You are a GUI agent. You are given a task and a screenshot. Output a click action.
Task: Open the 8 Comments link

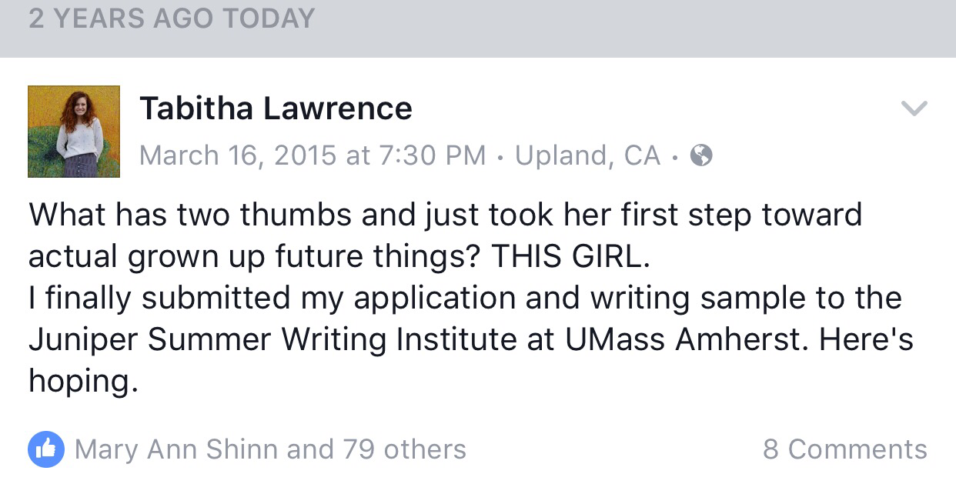844,449
